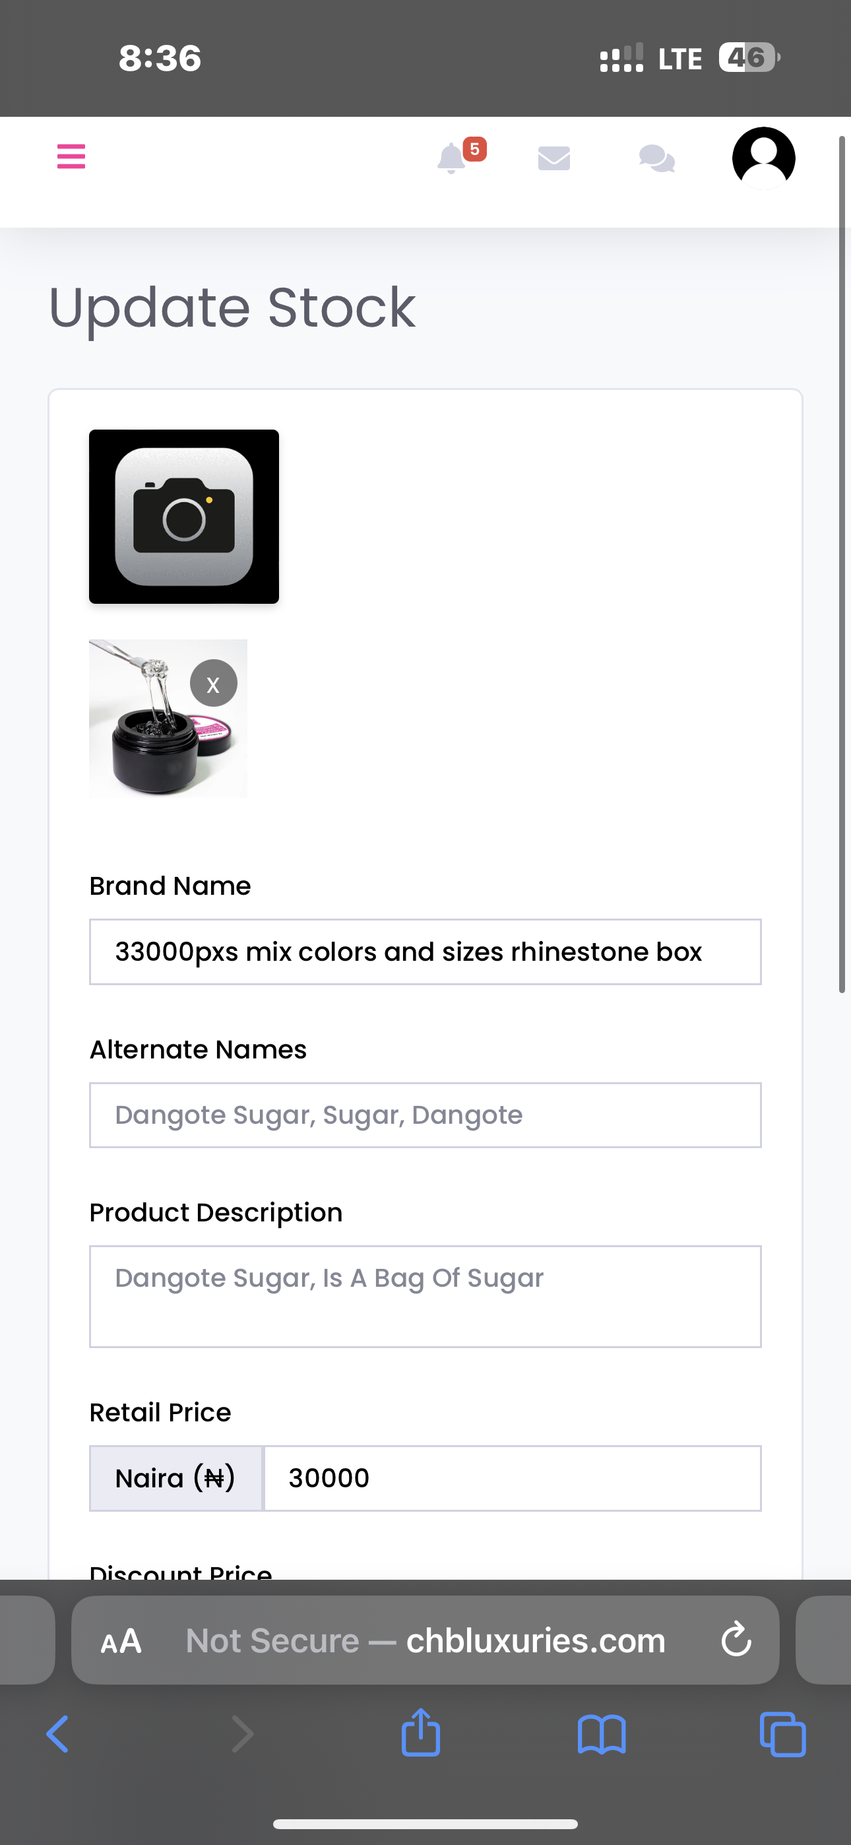The width and height of the screenshot is (851, 1845).
Task: Open the pink hamburger menu
Action: coord(71,156)
